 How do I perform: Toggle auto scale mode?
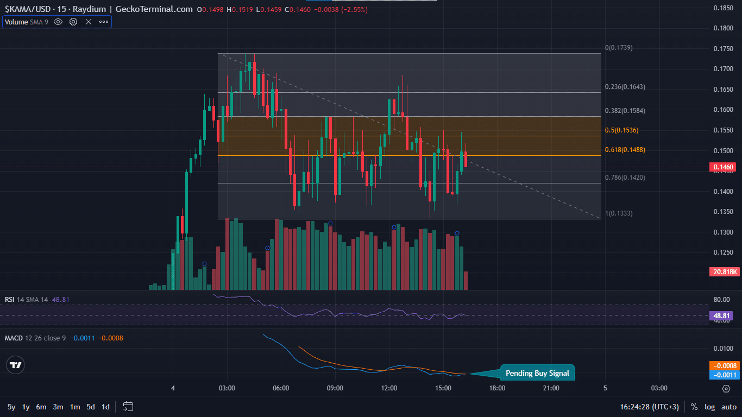729,407
